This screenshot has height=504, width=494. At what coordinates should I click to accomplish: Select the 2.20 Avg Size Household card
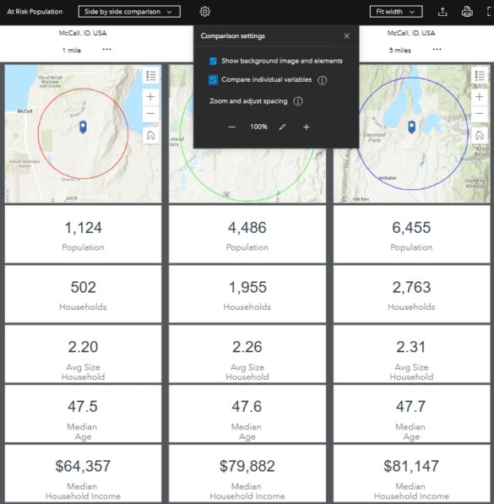point(83,354)
